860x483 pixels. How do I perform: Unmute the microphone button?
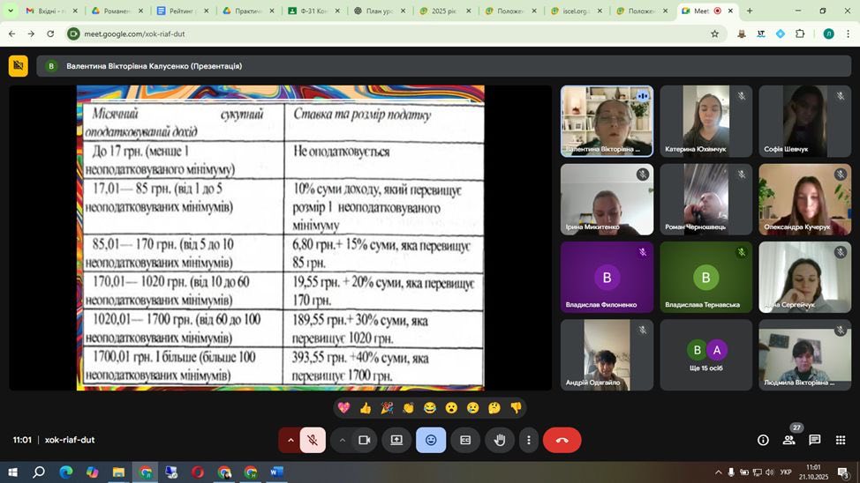[313, 440]
